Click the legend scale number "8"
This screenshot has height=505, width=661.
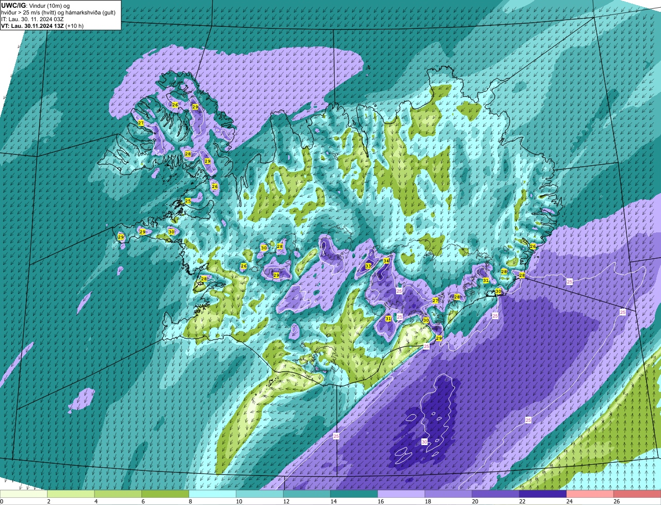[x=190, y=501]
